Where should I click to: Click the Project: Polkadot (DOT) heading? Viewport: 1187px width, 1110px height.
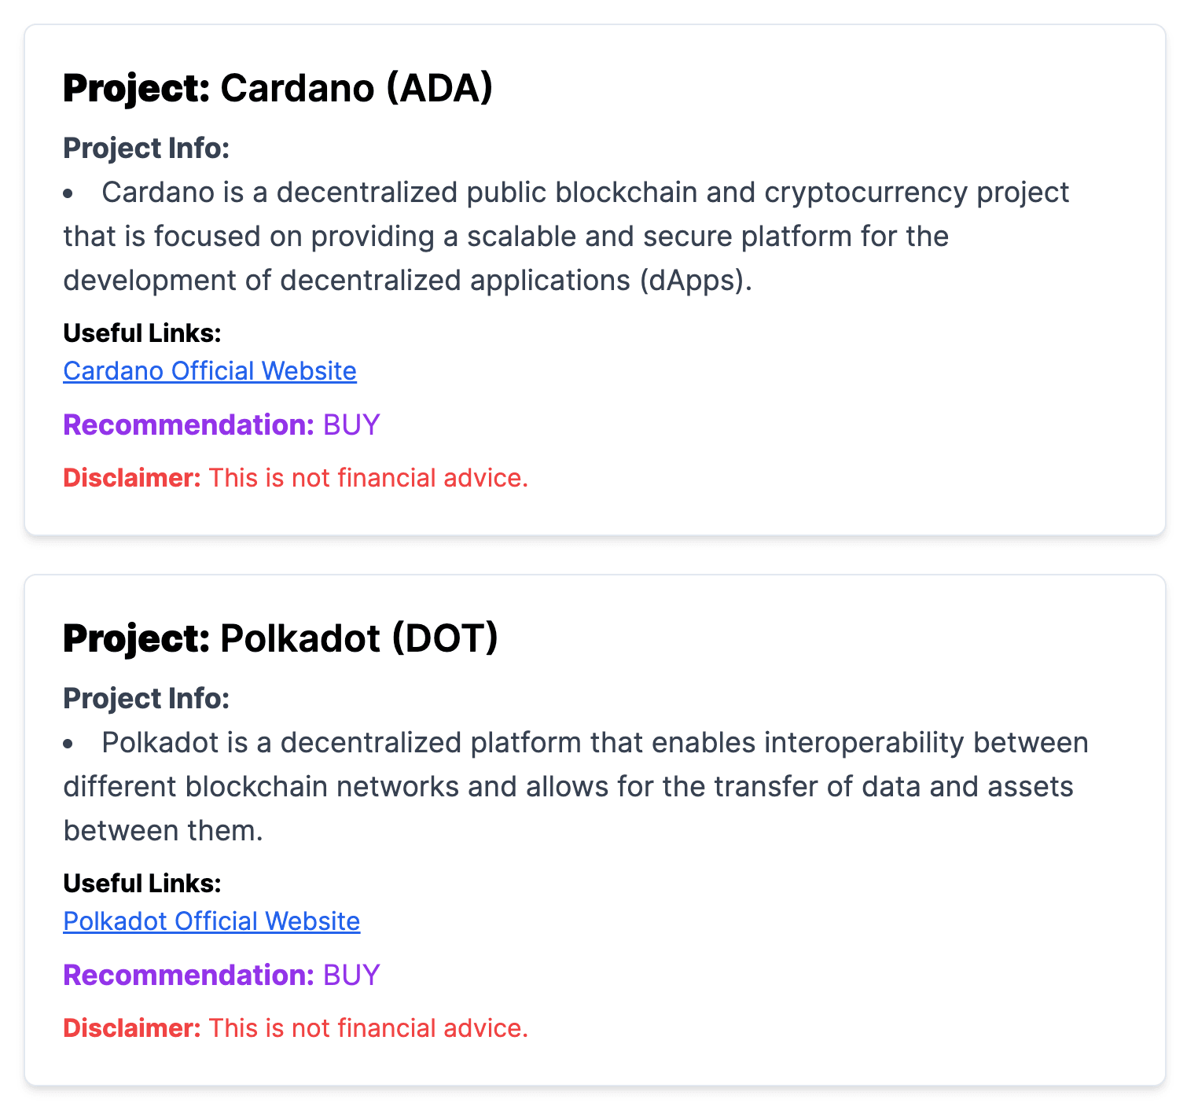(x=281, y=638)
